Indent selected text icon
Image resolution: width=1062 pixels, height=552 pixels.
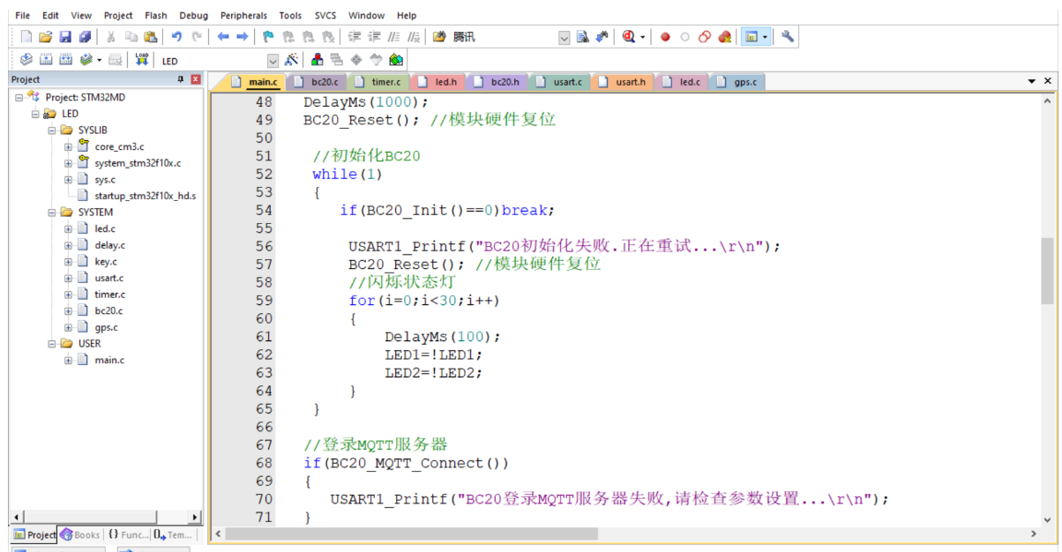(355, 37)
